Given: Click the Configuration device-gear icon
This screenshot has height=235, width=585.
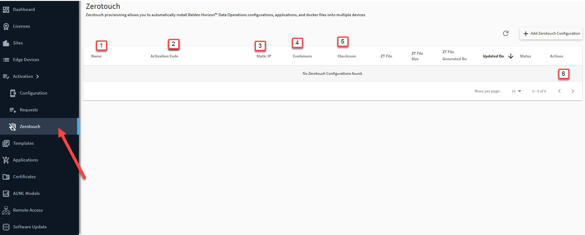Looking at the screenshot, I should pos(13,93).
